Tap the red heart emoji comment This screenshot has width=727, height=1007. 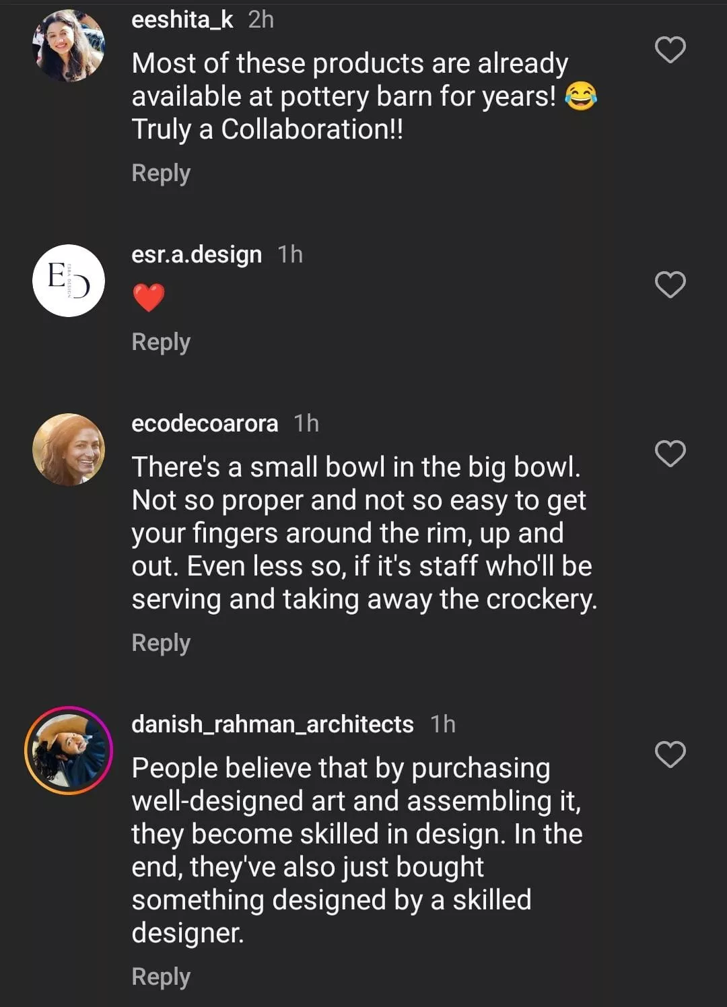[x=149, y=298]
